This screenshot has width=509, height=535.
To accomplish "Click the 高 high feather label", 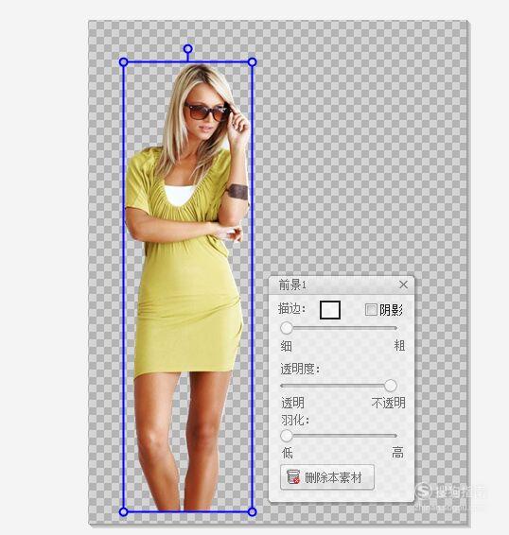I will (398, 453).
